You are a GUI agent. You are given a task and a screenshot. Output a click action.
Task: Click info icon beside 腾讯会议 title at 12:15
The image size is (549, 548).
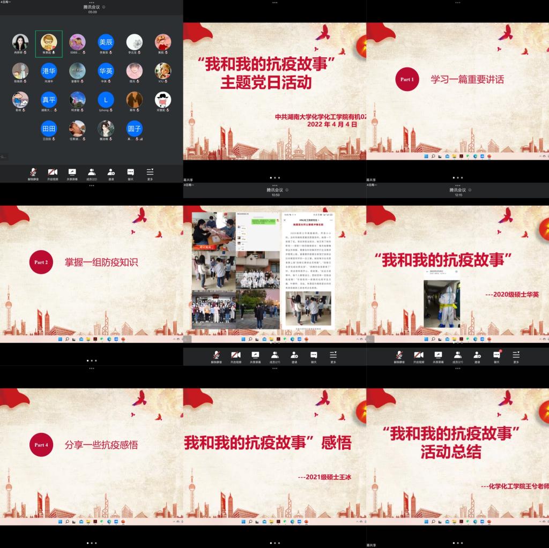click(470, 190)
